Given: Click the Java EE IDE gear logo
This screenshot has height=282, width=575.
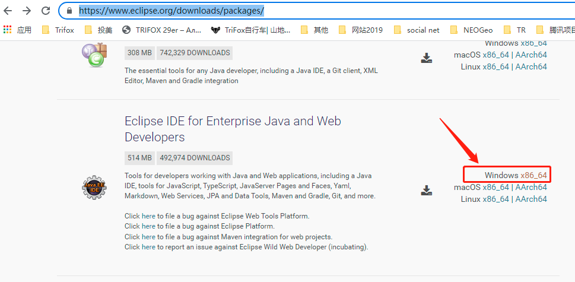Looking at the screenshot, I should (x=94, y=188).
